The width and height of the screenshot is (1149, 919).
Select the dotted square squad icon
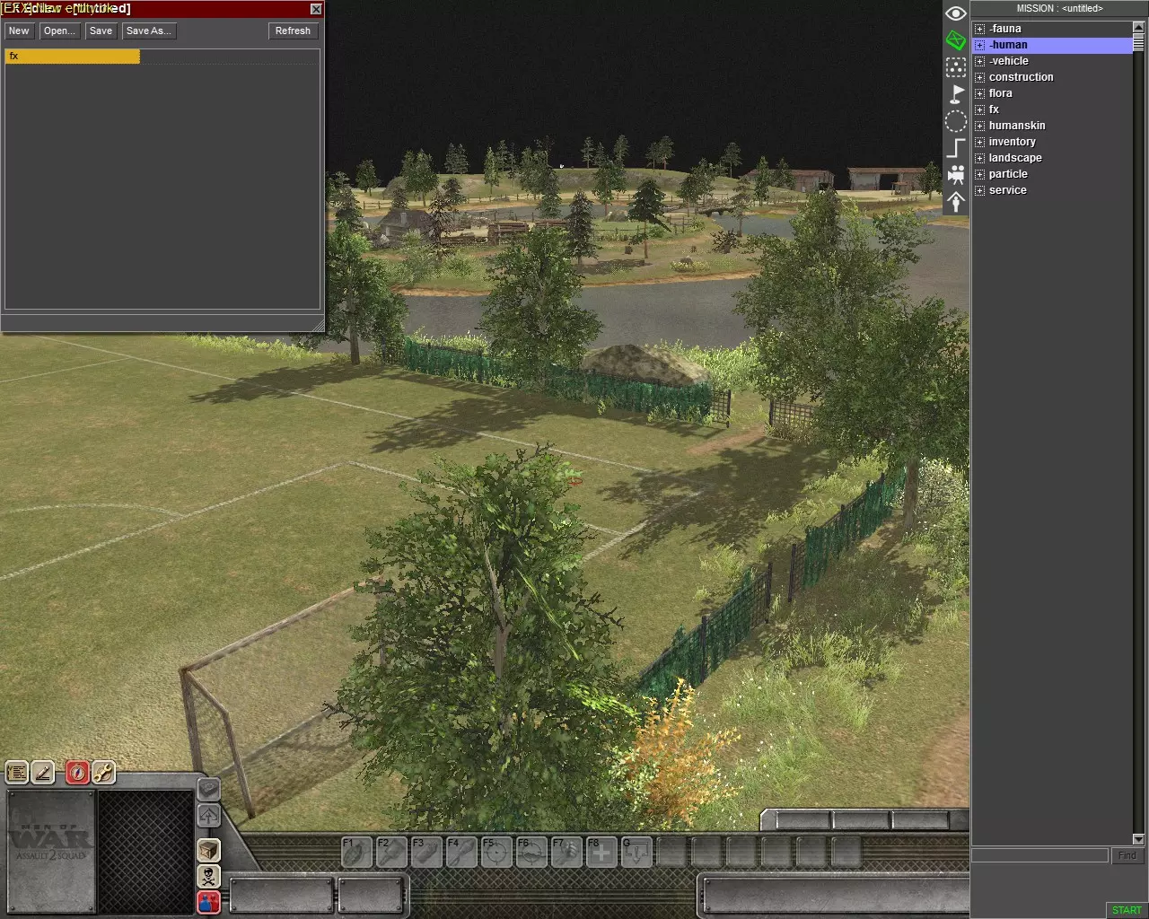(956, 67)
